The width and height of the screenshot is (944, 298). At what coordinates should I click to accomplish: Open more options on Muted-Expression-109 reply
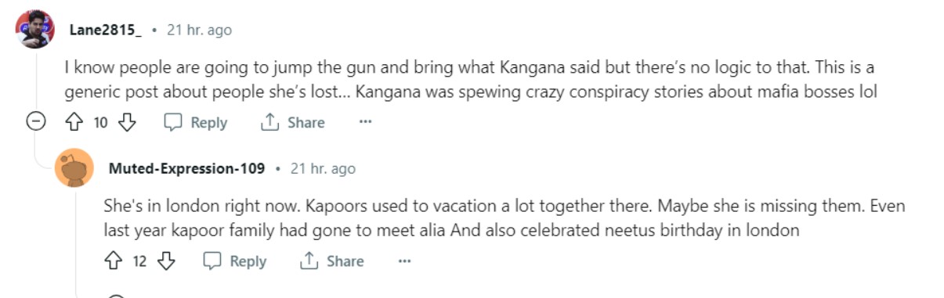tap(404, 260)
